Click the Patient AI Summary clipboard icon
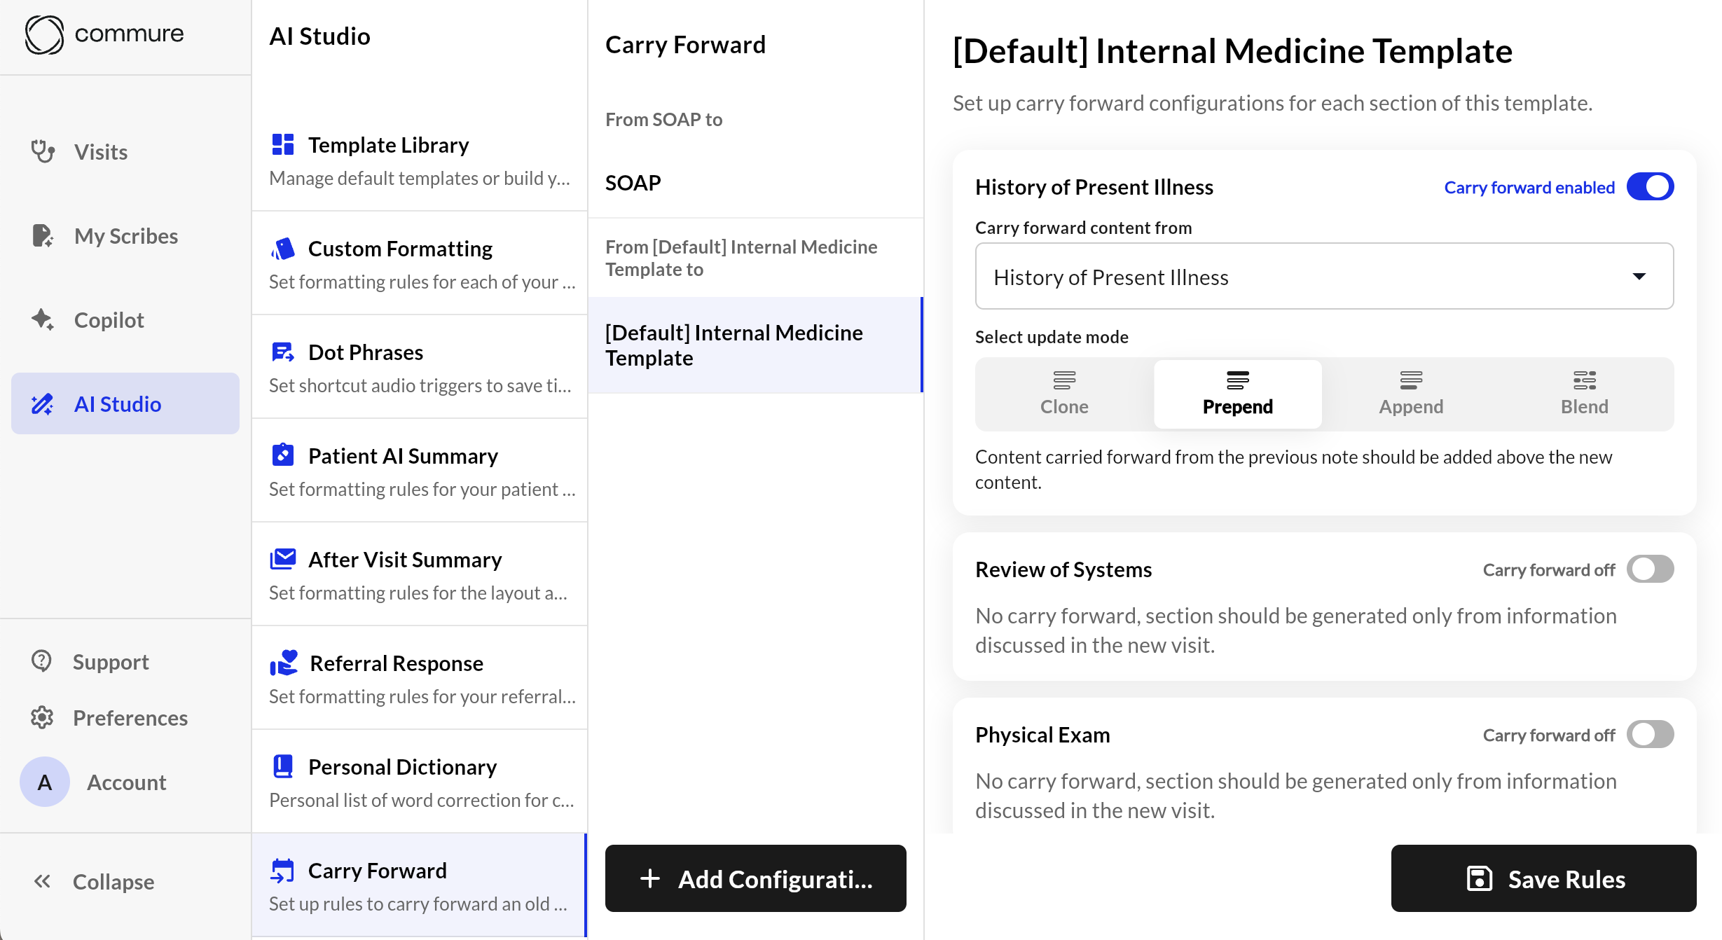 (282, 455)
